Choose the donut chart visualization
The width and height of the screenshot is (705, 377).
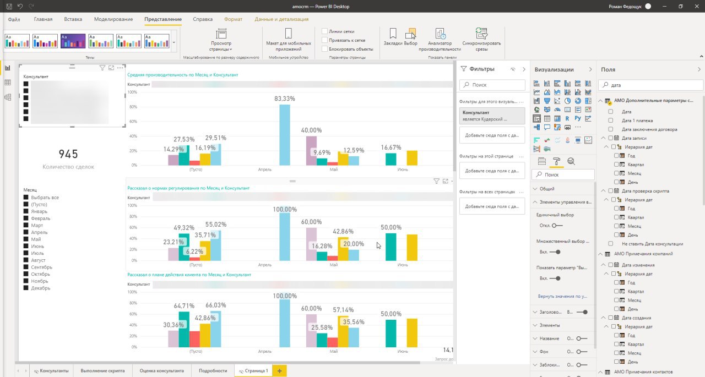578,101
